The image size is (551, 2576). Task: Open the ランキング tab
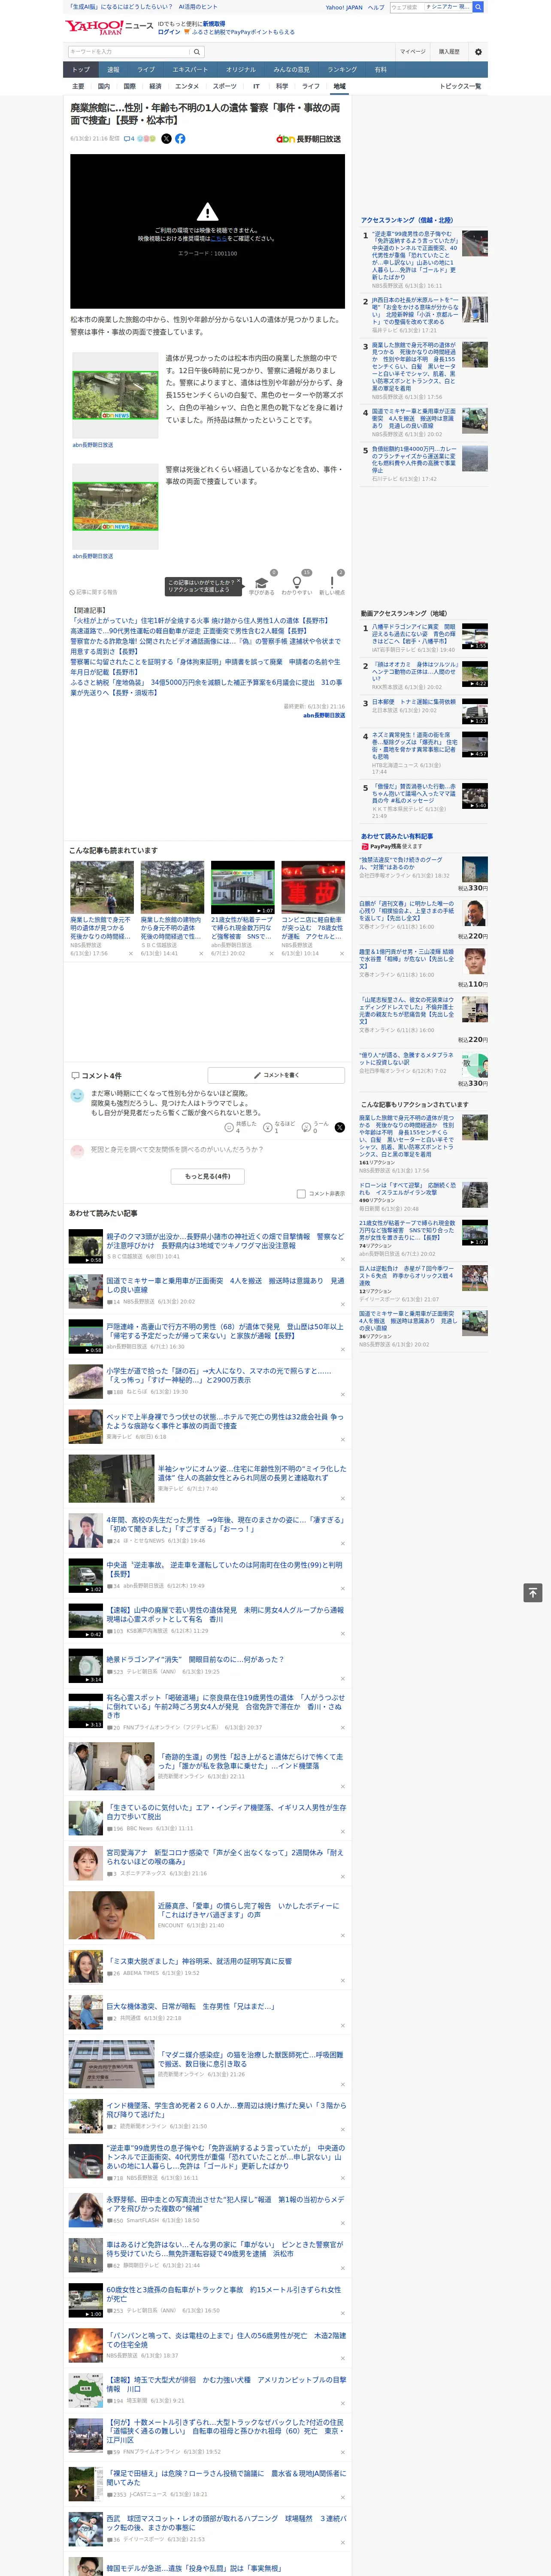342,70
